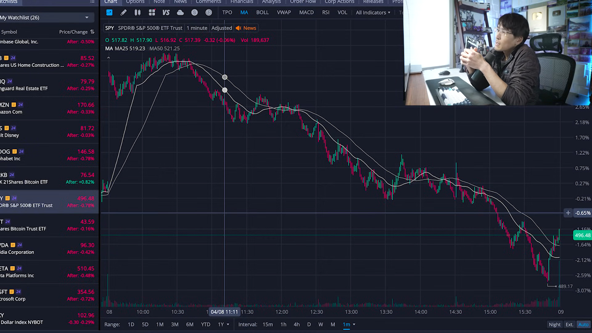This screenshot has height=333, width=592.
Task: Click the lower MA line handle circle
Action: click(x=225, y=90)
